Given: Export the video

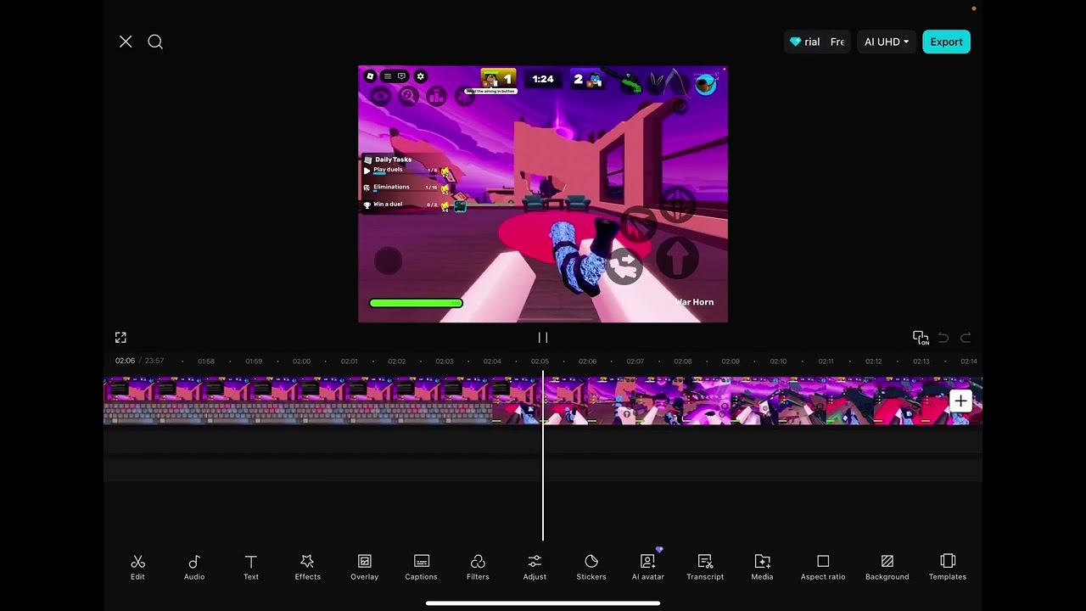Looking at the screenshot, I should point(946,42).
